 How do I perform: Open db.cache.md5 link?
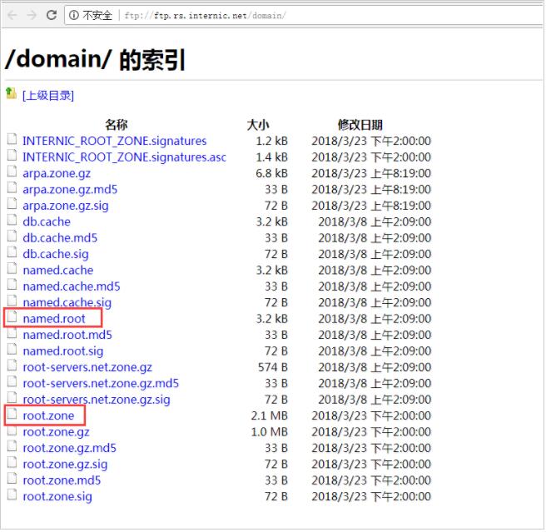pyautogui.click(x=60, y=238)
